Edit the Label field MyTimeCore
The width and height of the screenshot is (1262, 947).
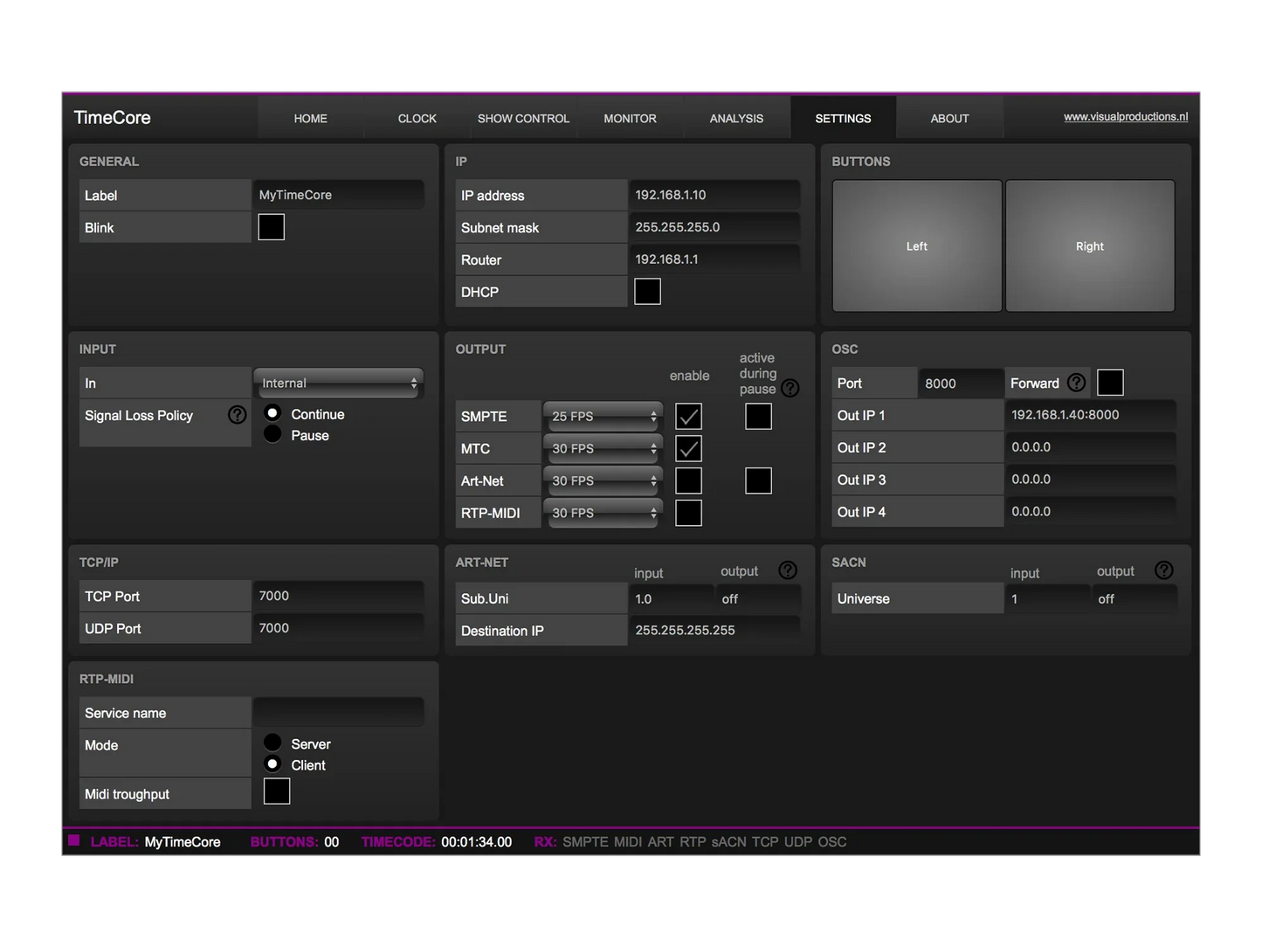(x=339, y=195)
